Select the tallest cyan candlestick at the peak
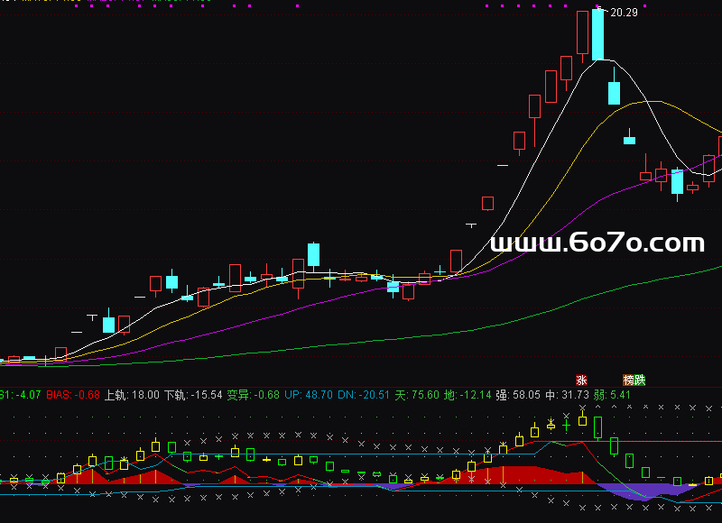The width and height of the screenshot is (722, 523). pos(597,34)
